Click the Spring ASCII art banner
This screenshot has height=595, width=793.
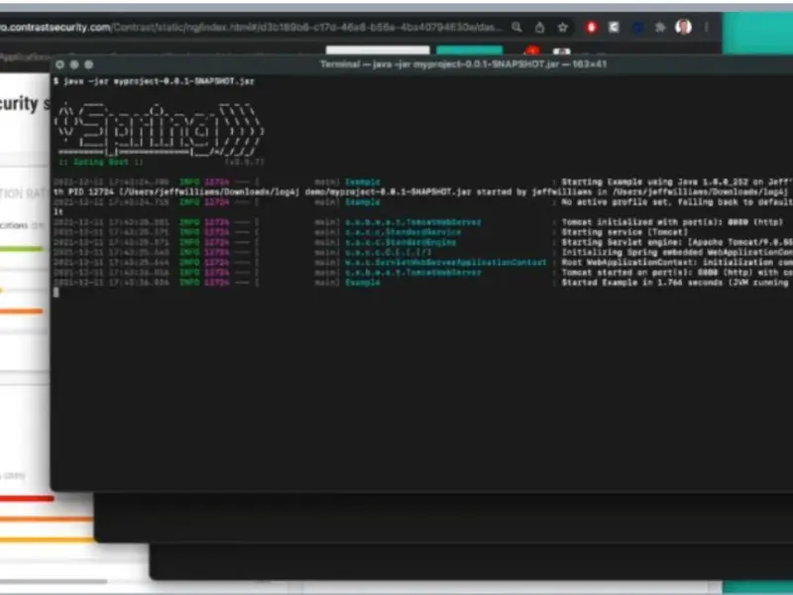(x=160, y=131)
